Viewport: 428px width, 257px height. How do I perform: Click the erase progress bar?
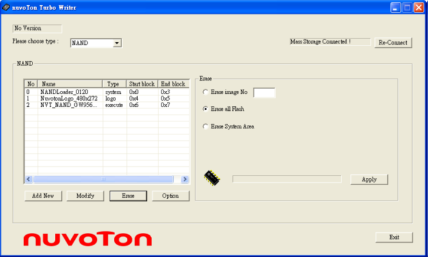[287, 179]
